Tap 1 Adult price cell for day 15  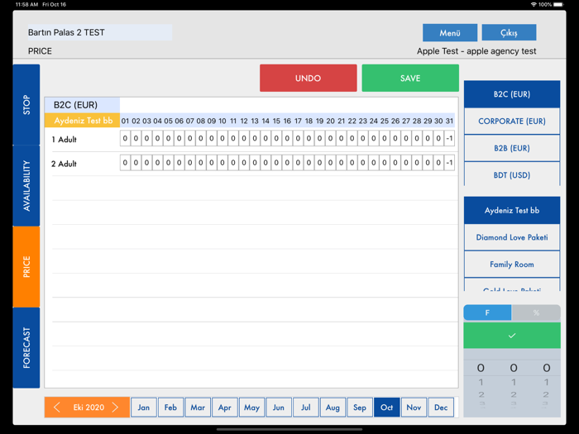276,138
